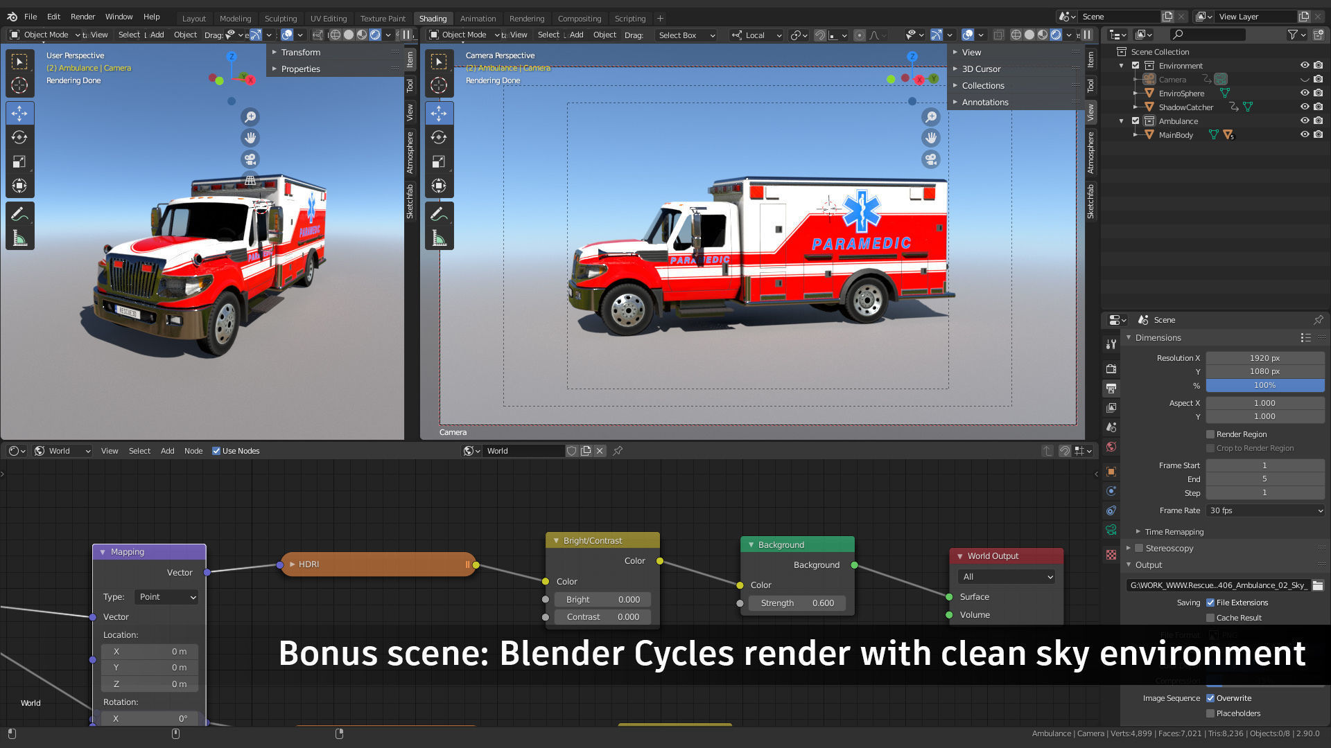Image resolution: width=1331 pixels, height=748 pixels.
Task: Select the Move tool in the Camera Perspective viewport
Action: 439,113
